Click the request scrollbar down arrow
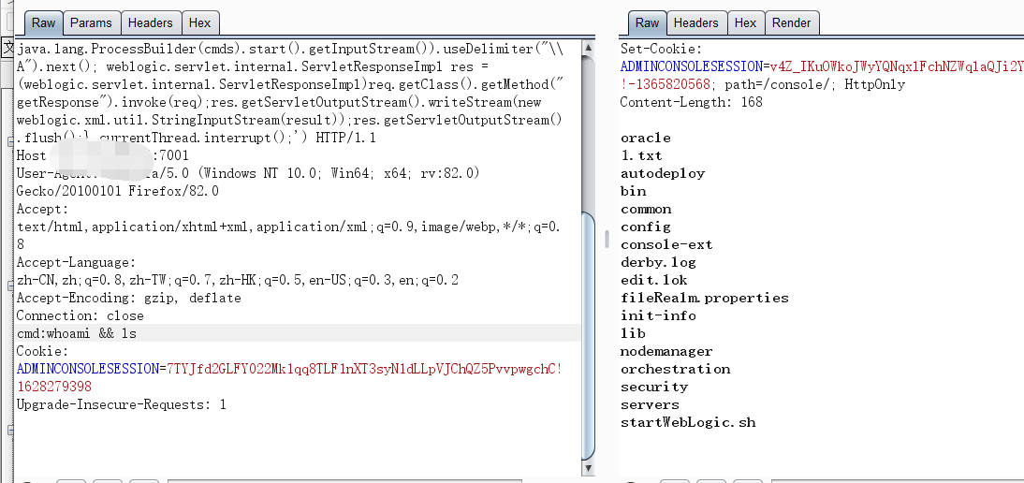The height and width of the screenshot is (483, 1024). (589, 468)
